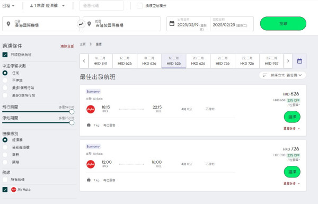Click origin field 香港國際機場
This screenshot has width=318, height=204.
[x=41, y=24]
